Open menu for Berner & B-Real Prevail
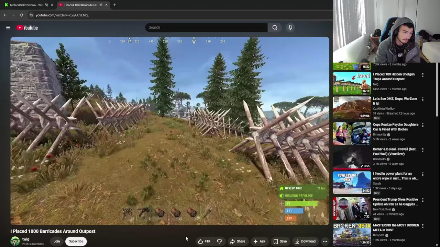The image size is (440, 247). click(423, 150)
